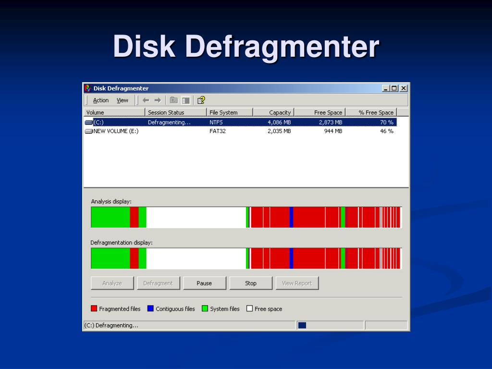Select the NEW VOLUME (E:) row
Viewport: 492px width, 369px height.
point(240,131)
